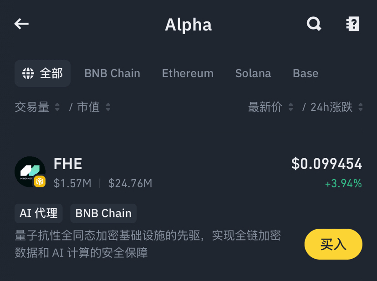Switch to the Ethereum tab
377x281 pixels.
coord(188,73)
